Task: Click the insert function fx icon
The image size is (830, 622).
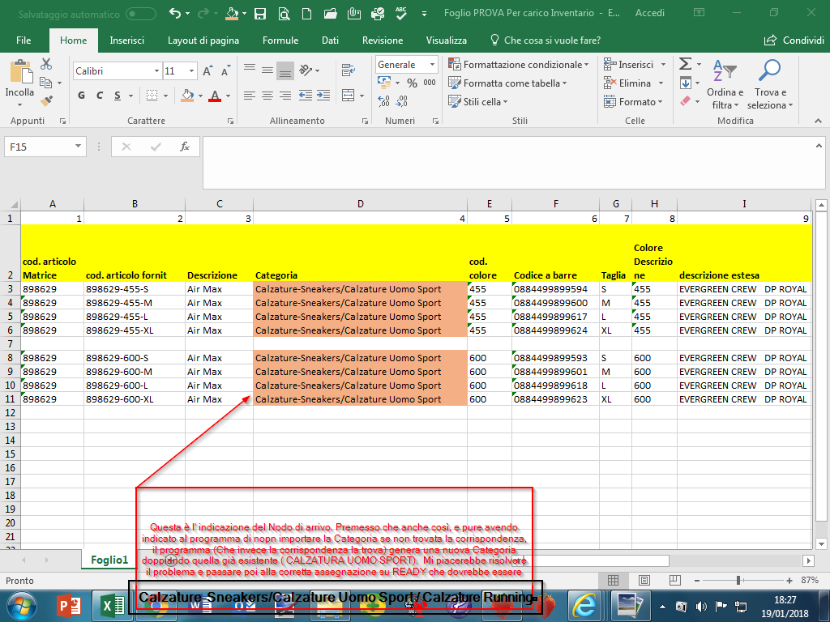Action: tap(185, 147)
